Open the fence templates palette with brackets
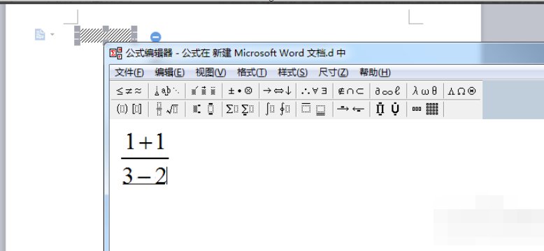The height and width of the screenshot is (251, 544). pyautogui.click(x=129, y=109)
